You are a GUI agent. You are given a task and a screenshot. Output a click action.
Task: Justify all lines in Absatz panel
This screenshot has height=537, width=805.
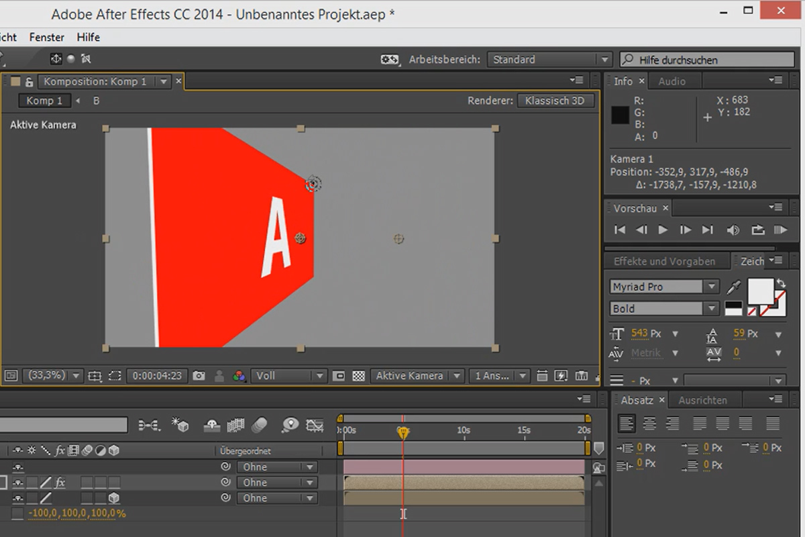tap(773, 424)
